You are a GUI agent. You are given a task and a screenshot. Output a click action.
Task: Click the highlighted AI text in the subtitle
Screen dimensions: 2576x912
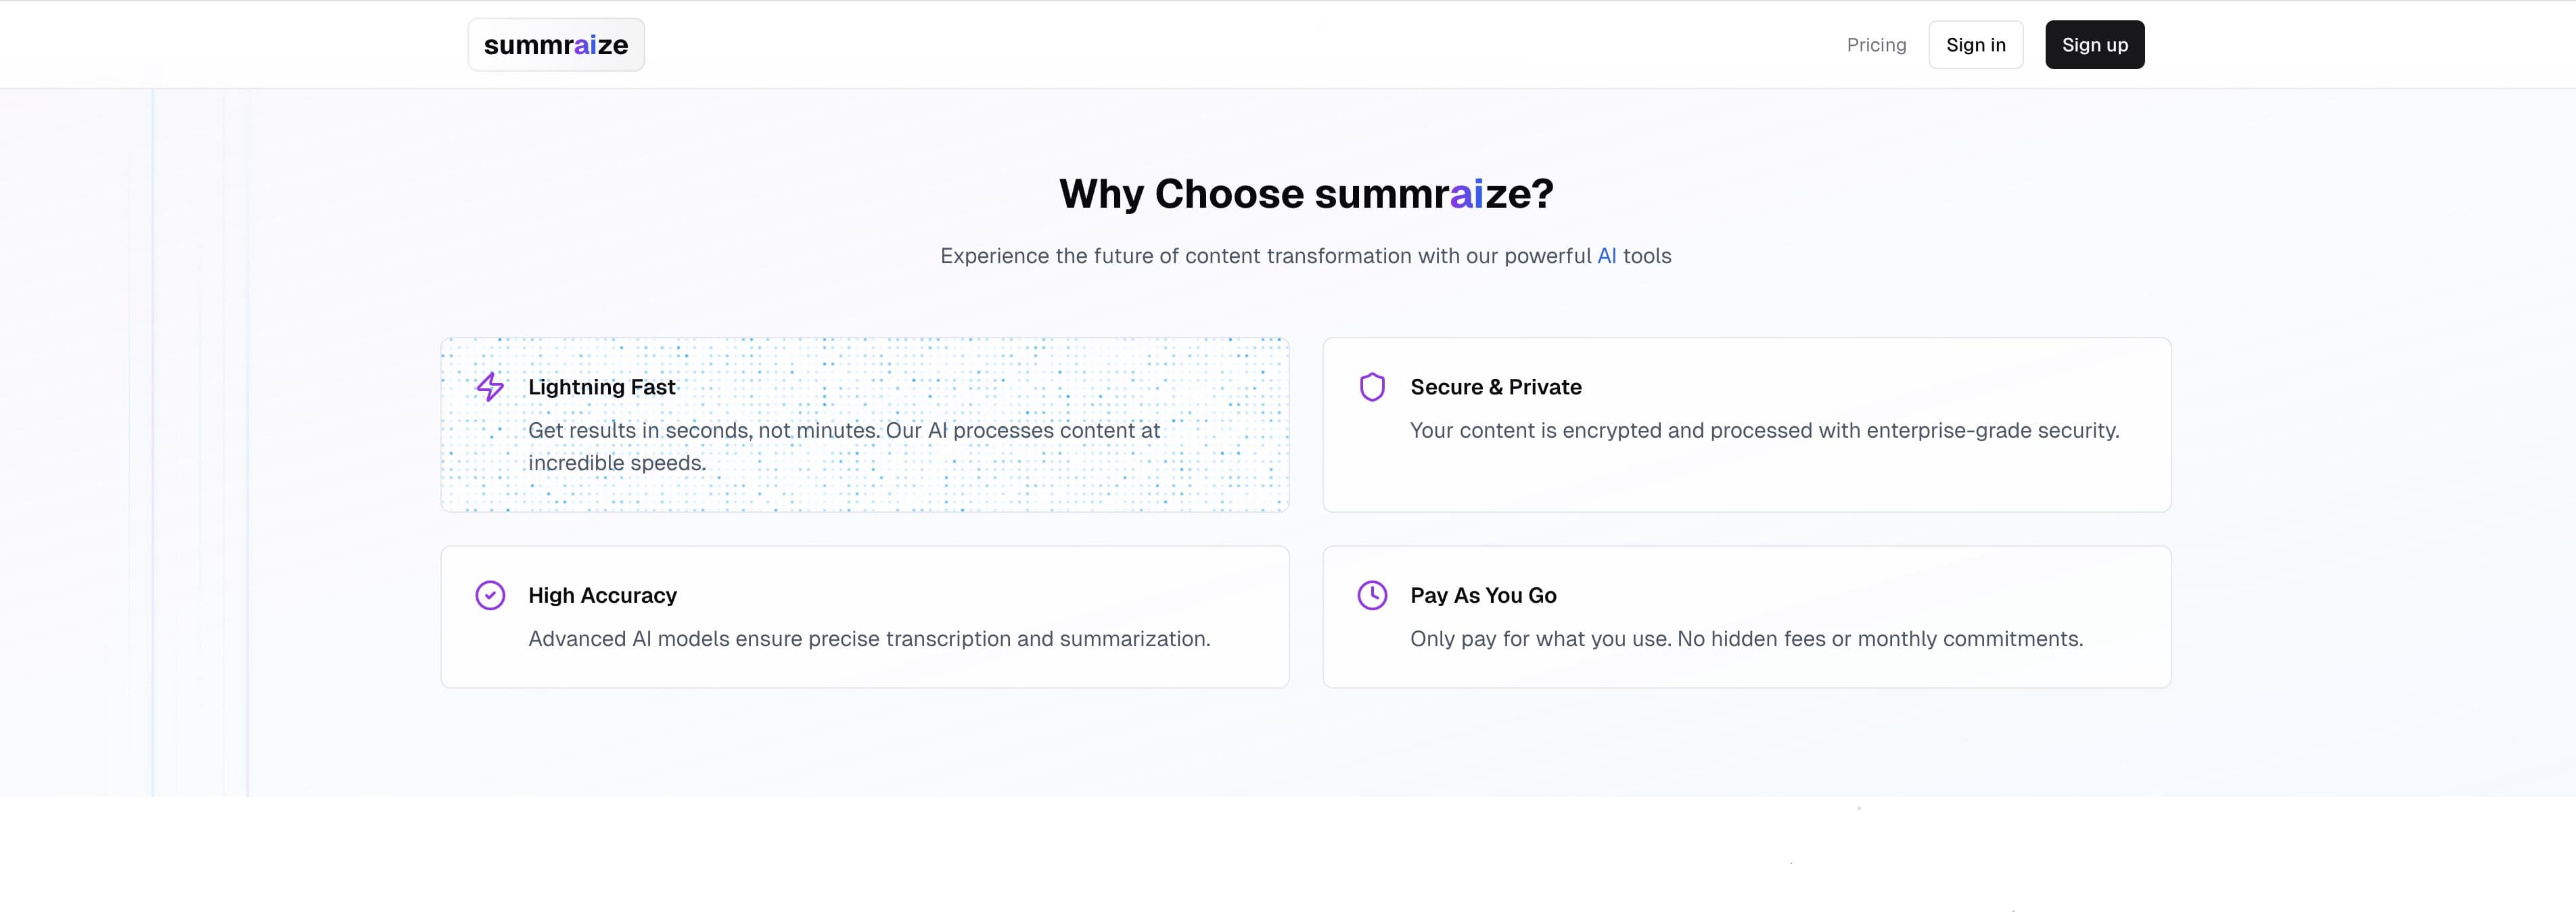pyautogui.click(x=1607, y=256)
